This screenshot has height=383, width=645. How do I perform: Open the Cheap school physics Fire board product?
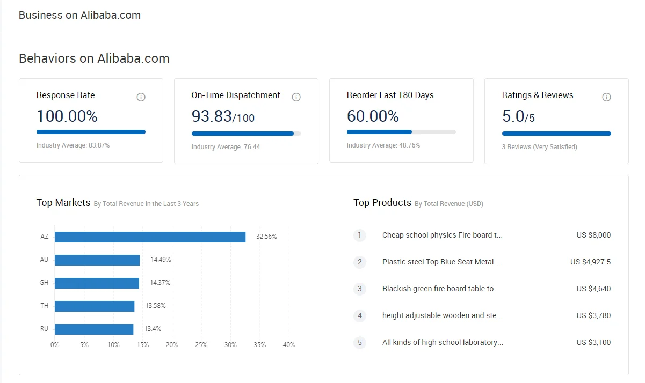442,235
